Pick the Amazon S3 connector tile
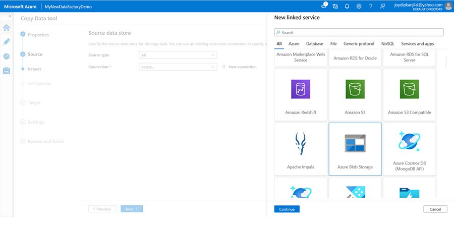The image size is (454, 229). coord(355,94)
